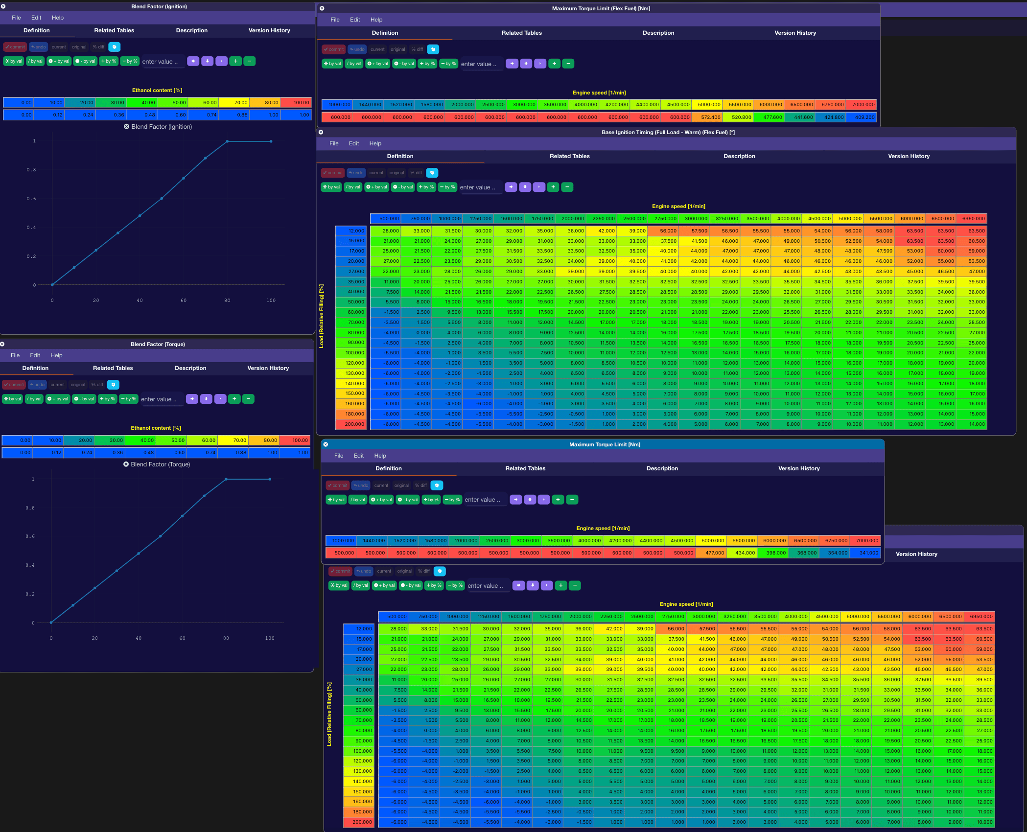Click 'enter value' field in Base Ignition Timing window
The height and width of the screenshot is (832, 1027).
pos(481,187)
